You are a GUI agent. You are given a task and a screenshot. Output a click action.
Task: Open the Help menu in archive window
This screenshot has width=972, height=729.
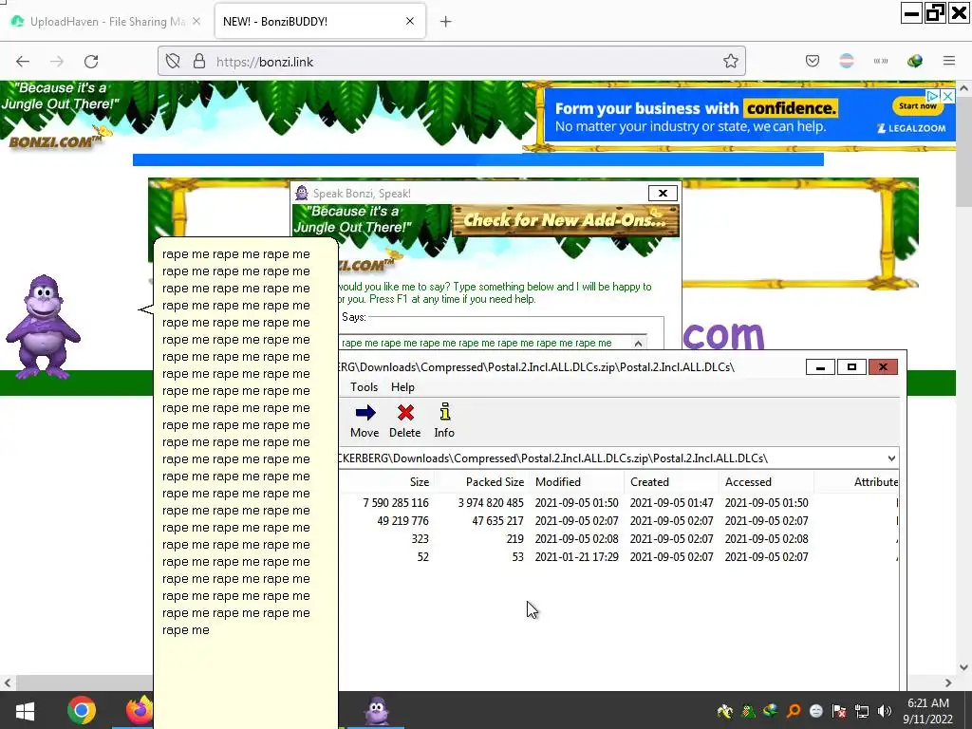(x=402, y=387)
